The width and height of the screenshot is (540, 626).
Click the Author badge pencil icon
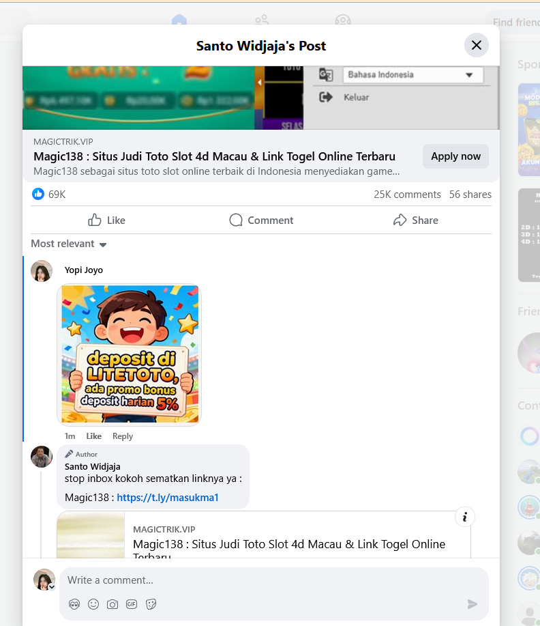[69, 454]
